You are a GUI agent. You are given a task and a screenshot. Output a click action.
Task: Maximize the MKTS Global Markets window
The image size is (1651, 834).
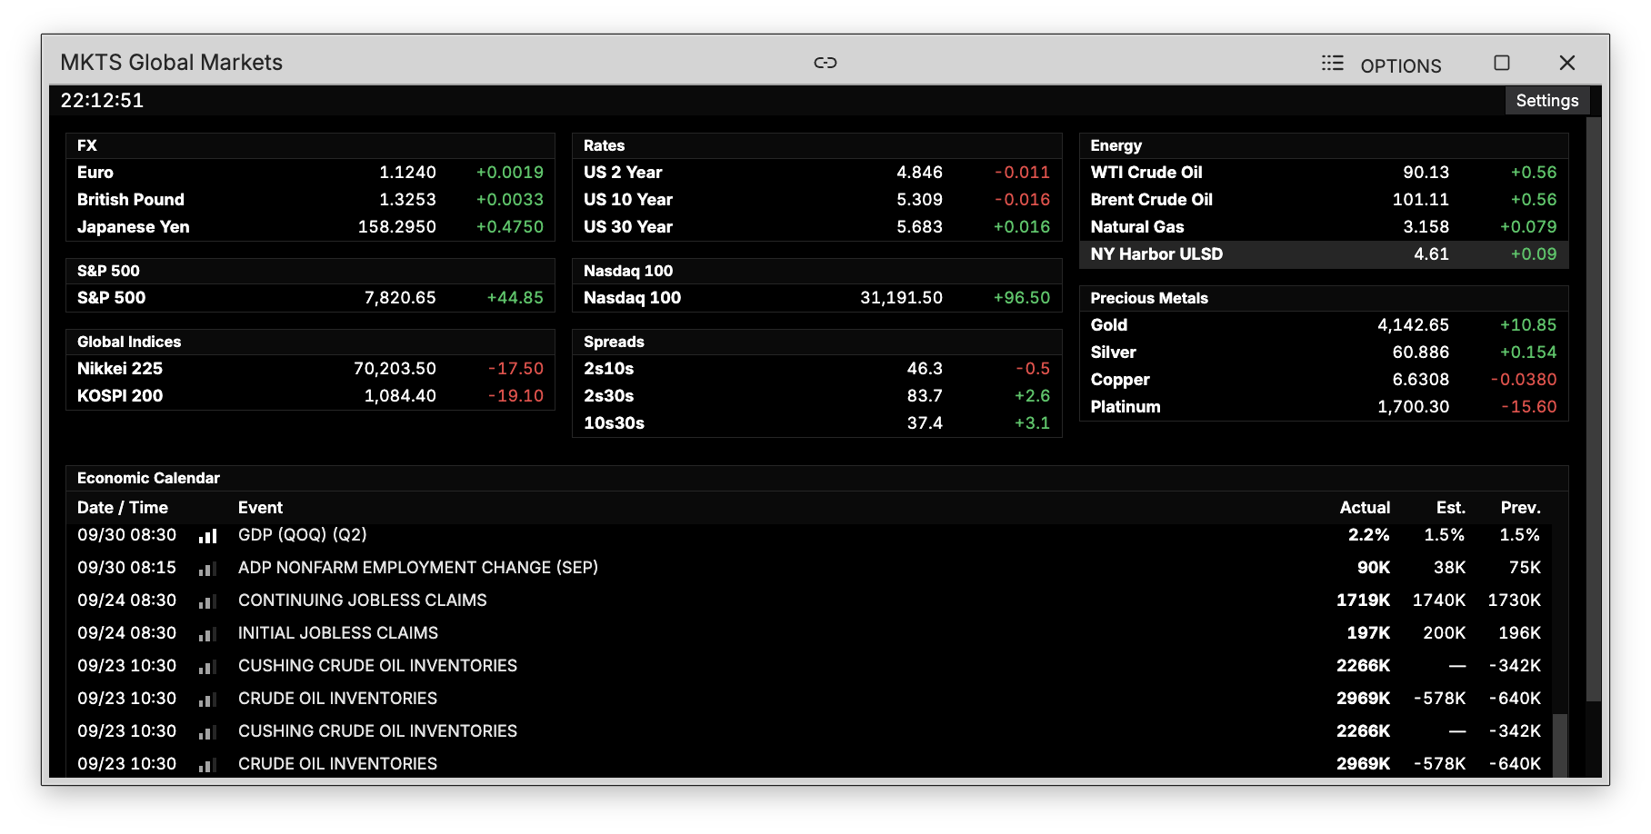pos(1502,63)
